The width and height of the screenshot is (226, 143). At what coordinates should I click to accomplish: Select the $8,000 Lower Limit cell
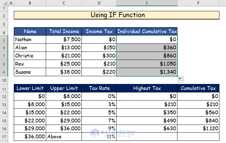(30, 104)
